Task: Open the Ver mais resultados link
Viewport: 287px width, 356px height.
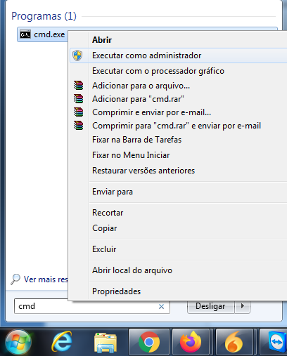Action: tap(46, 279)
